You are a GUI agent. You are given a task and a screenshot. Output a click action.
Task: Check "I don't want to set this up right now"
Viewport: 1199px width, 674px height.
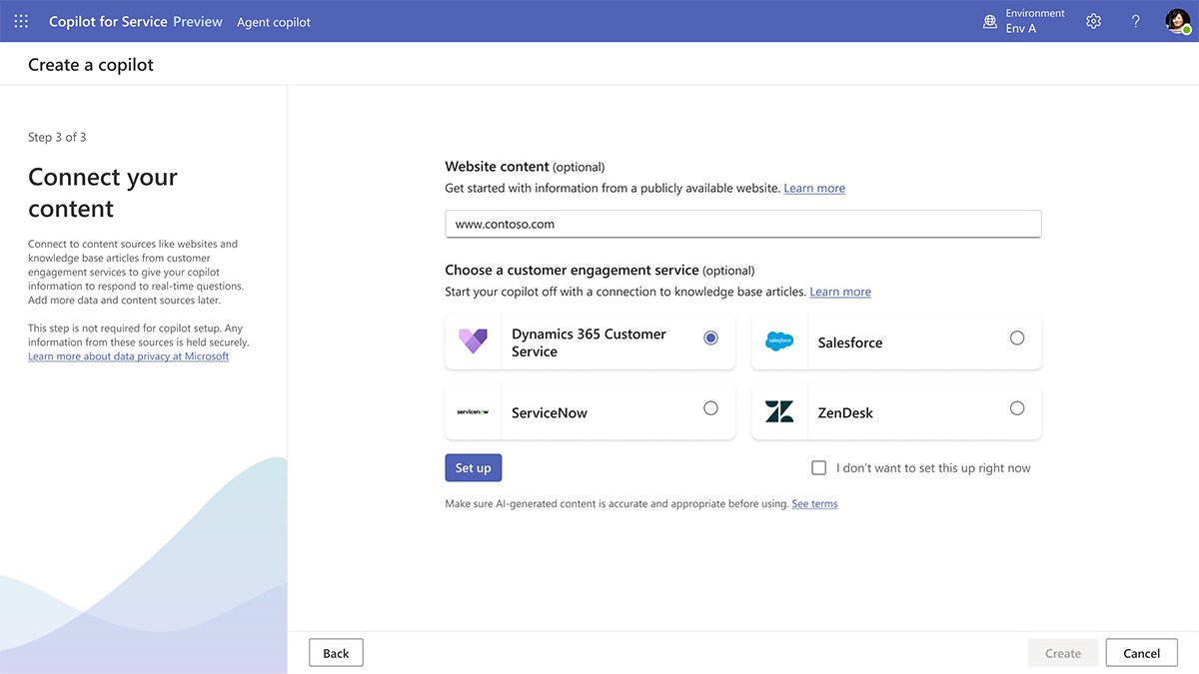pyautogui.click(x=819, y=467)
